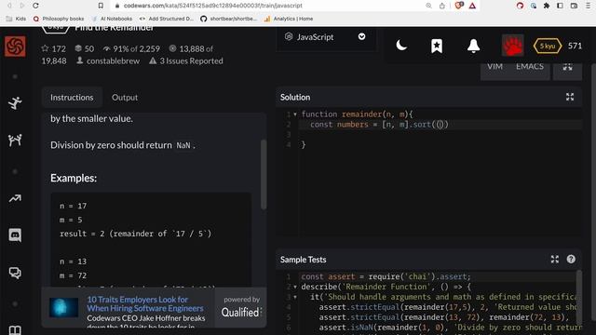Open the red paw profile avatar
Image resolution: width=596 pixels, height=335 pixels.
pyautogui.click(x=512, y=46)
